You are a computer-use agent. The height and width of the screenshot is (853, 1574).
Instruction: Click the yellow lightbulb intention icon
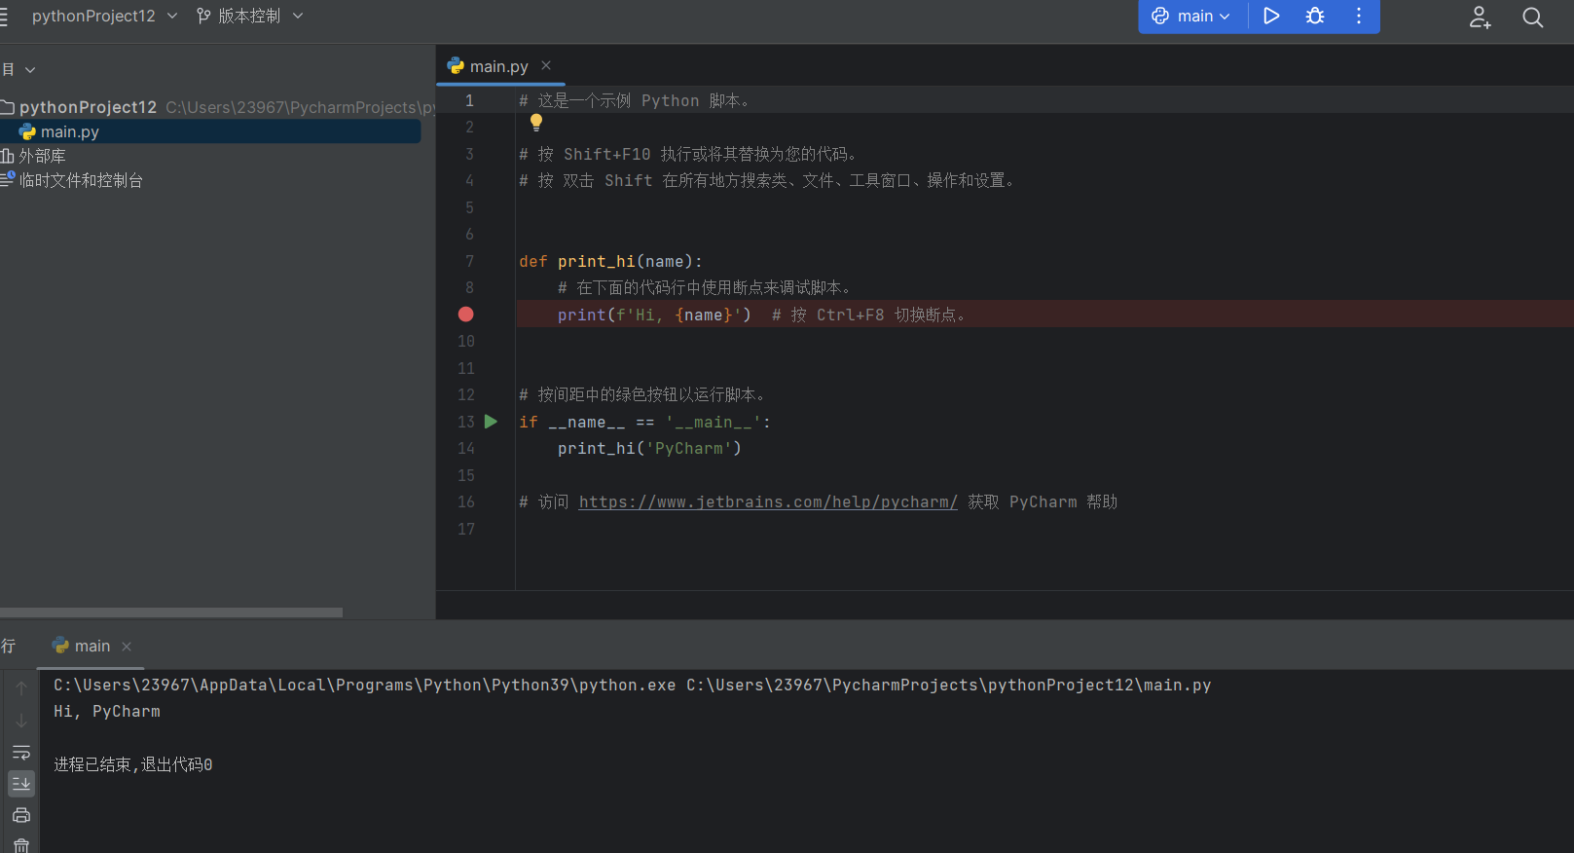click(x=536, y=123)
